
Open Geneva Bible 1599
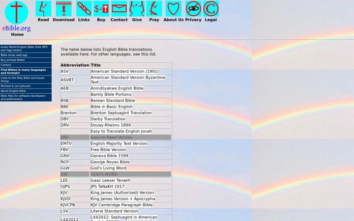tap(109, 156)
